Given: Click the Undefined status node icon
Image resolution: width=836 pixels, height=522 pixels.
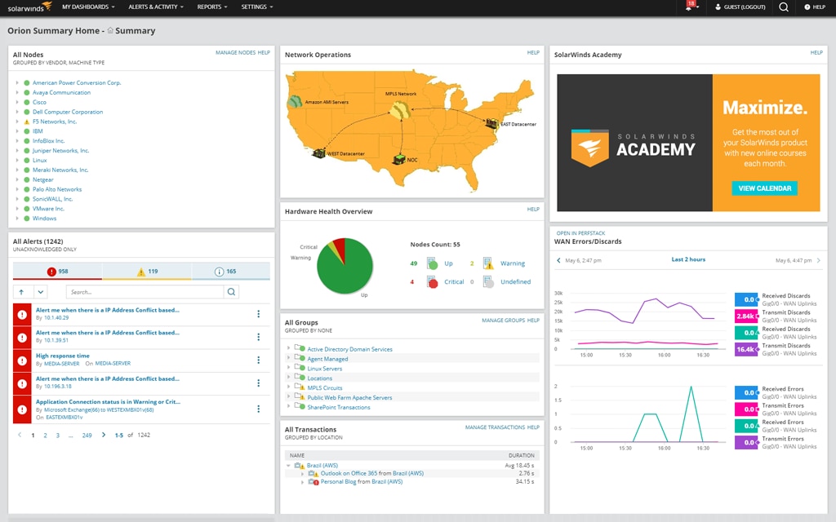Looking at the screenshot, I should [488, 281].
